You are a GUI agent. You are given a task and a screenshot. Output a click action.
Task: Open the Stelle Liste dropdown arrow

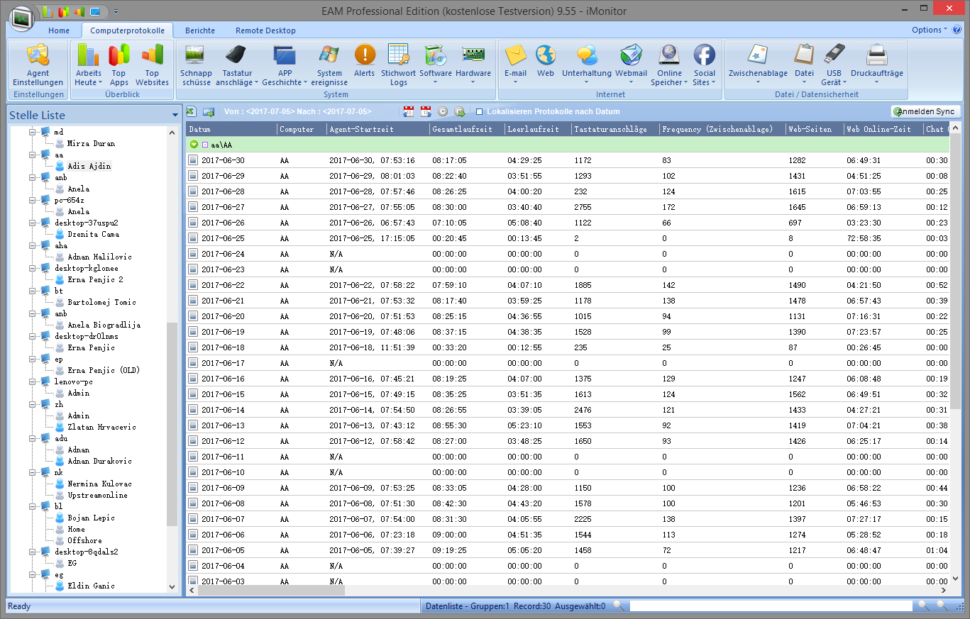(x=175, y=116)
